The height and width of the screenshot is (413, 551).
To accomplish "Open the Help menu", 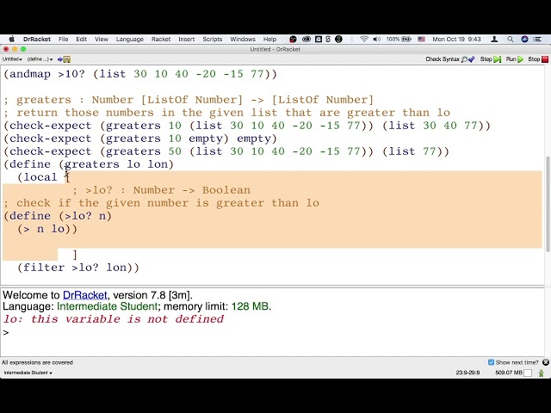I will (269, 39).
